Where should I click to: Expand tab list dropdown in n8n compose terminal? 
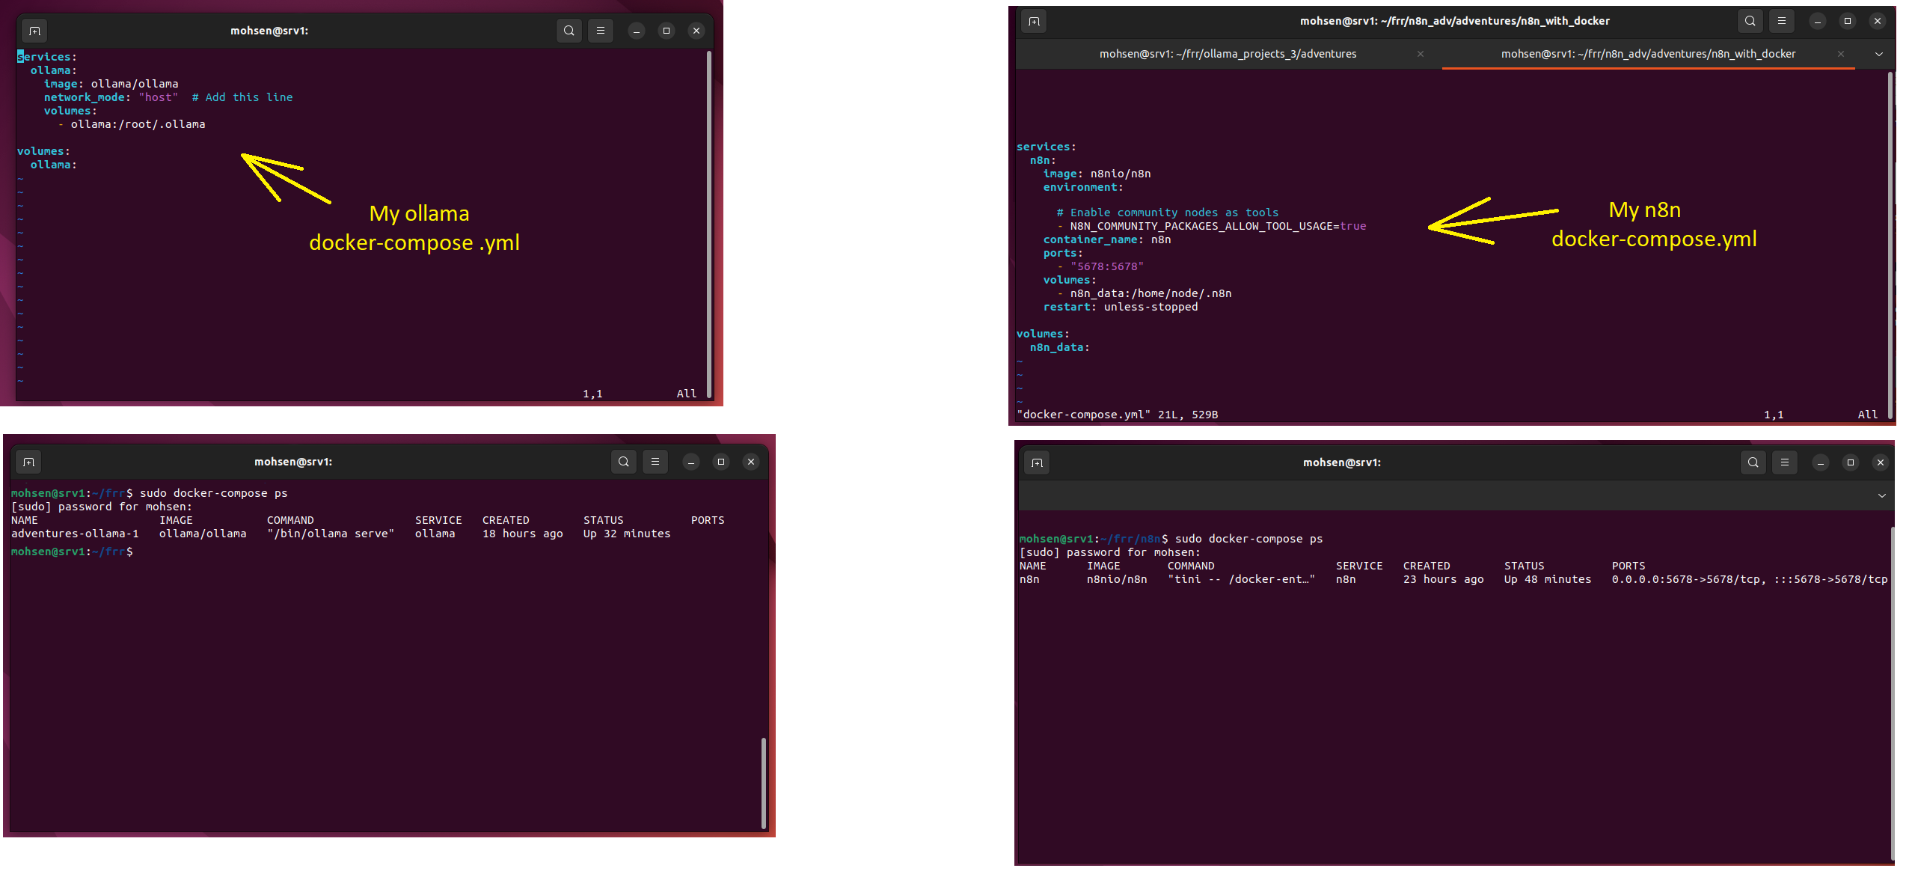pos(1879,54)
